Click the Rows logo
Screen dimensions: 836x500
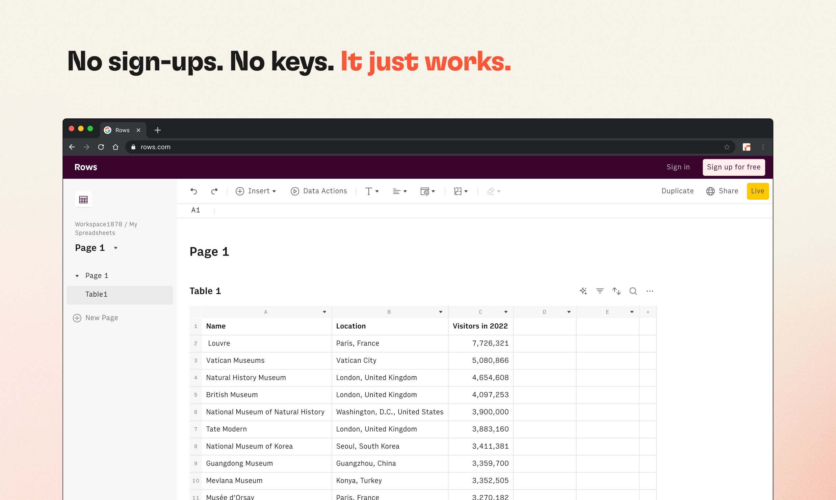click(x=86, y=167)
